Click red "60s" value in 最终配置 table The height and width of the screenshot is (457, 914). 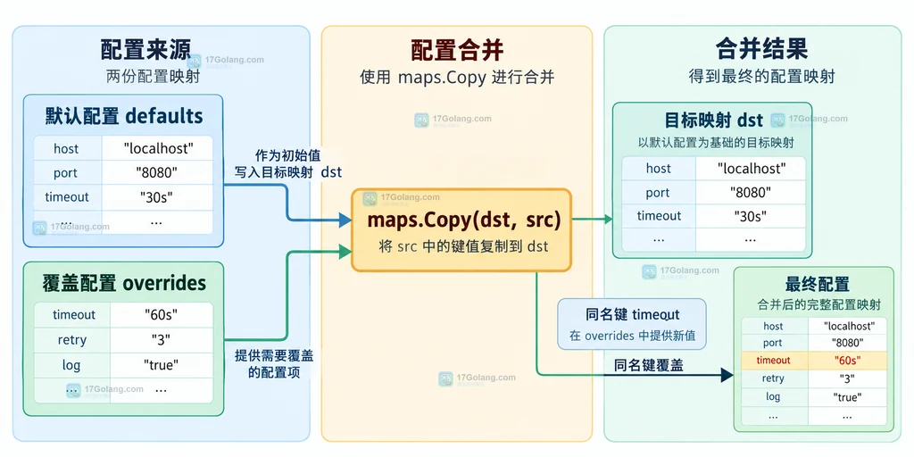pyautogui.click(x=848, y=360)
